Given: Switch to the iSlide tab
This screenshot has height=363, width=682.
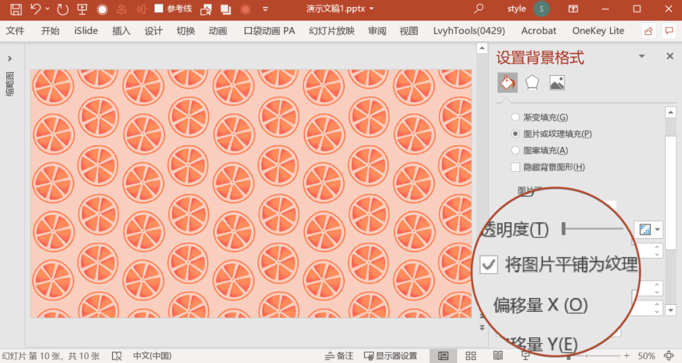Looking at the screenshot, I should pyautogui.click(x=86, y=31).
